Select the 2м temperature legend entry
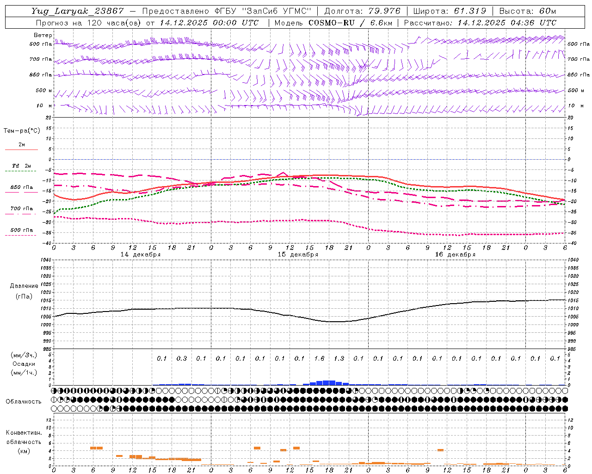 coord(22,145)
